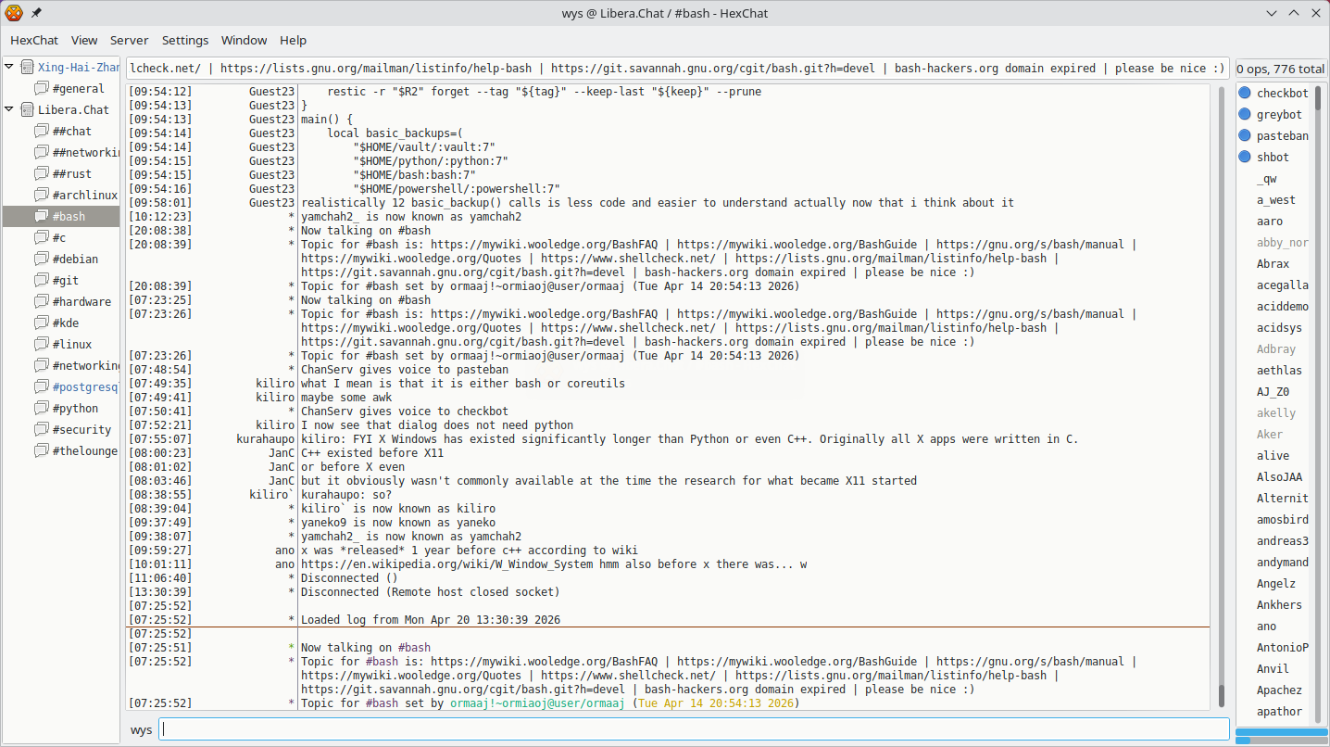Select the #security channel icon
The height and width of the screenshot is (747, 1330).
[x=42, y=429]
